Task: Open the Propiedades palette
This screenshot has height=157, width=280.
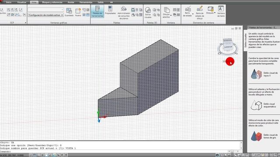Action: (110, 10)
